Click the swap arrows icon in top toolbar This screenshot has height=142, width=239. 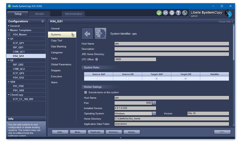click(x=165, y=13)
